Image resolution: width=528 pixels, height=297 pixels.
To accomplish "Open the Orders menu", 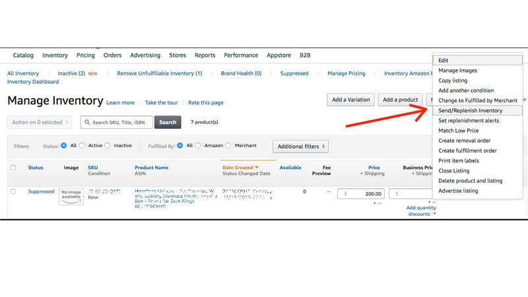I will coord(112,55).
